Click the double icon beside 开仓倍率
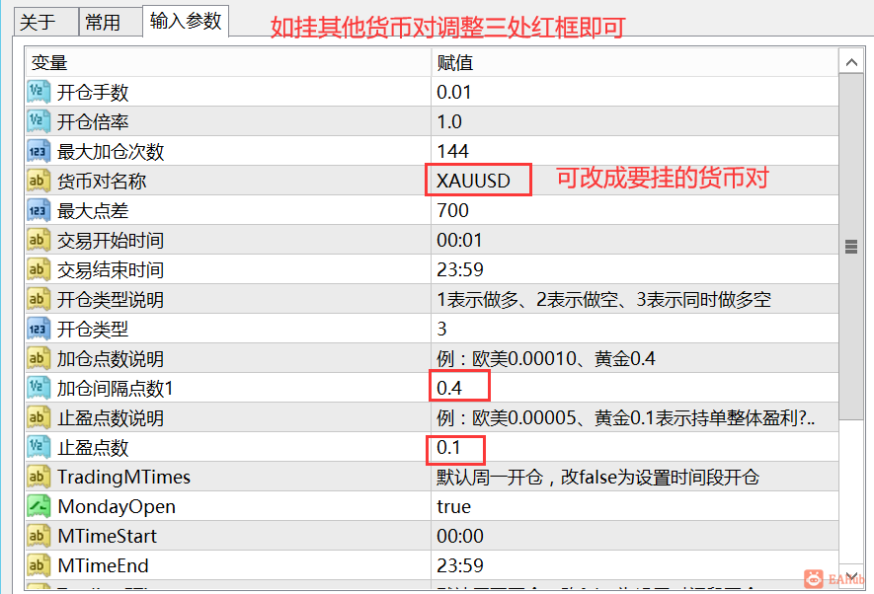 pyautogui.click(x=39, y=121)
